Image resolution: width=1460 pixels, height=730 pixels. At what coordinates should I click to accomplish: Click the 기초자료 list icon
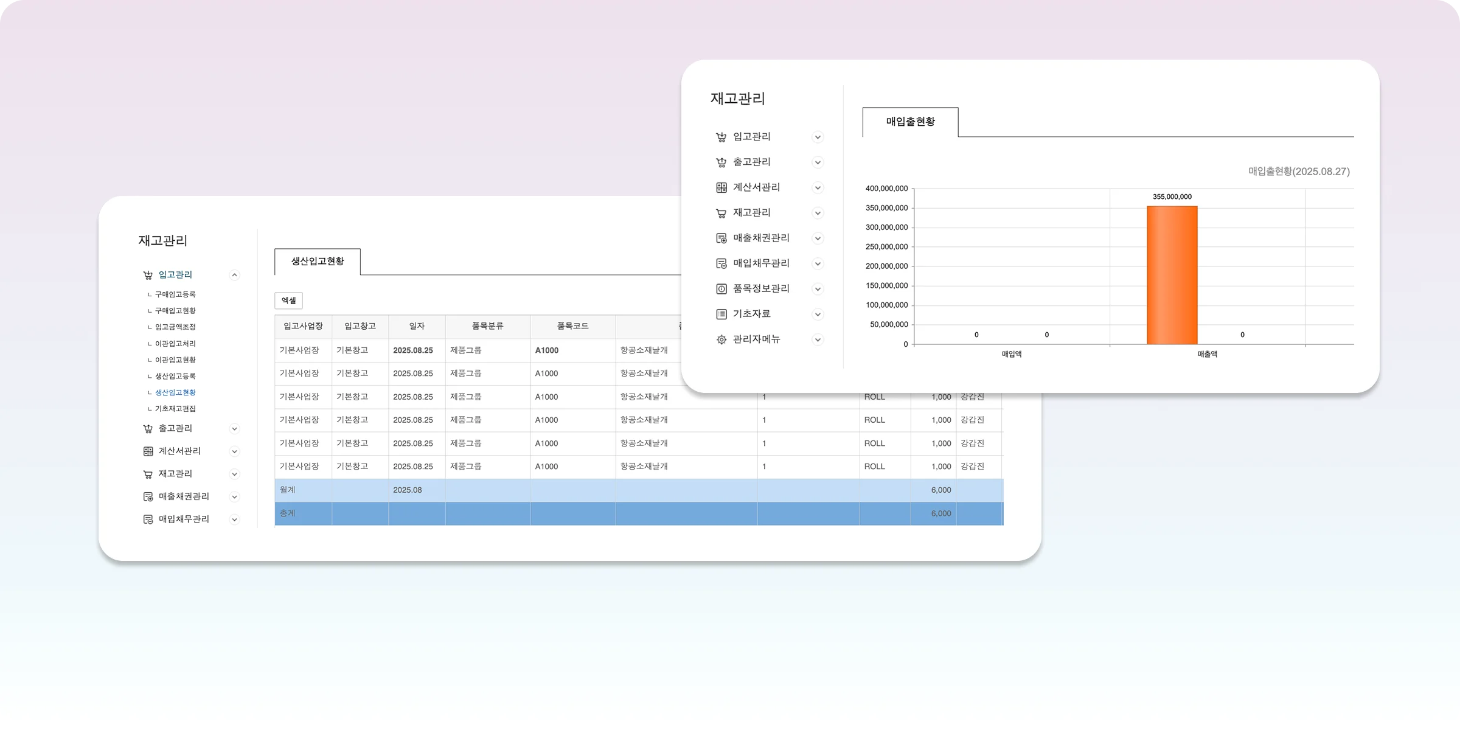[x=721, y=315]
